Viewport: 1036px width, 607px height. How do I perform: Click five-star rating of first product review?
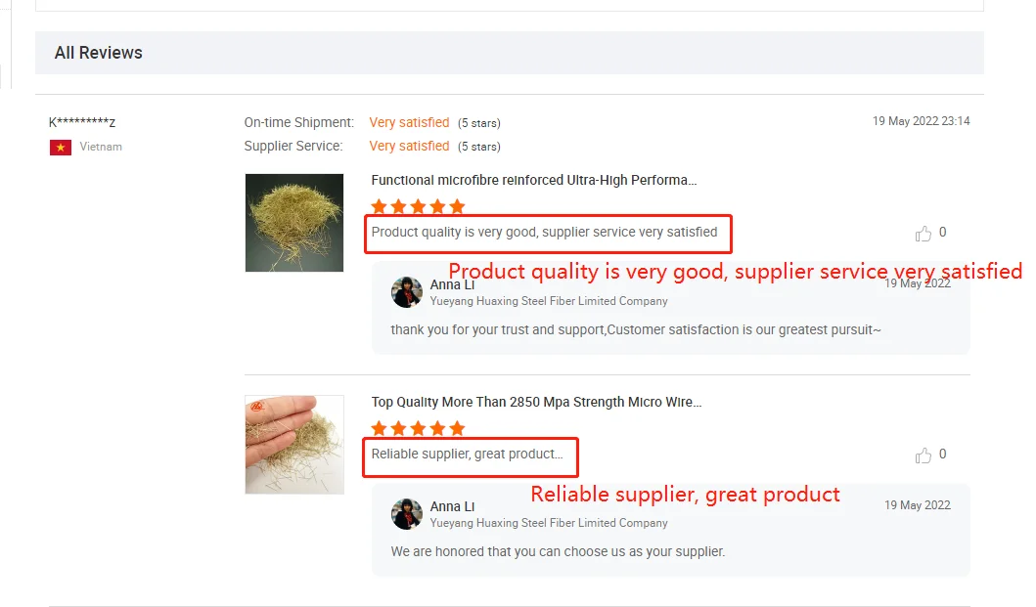click(x=419, y=207)
